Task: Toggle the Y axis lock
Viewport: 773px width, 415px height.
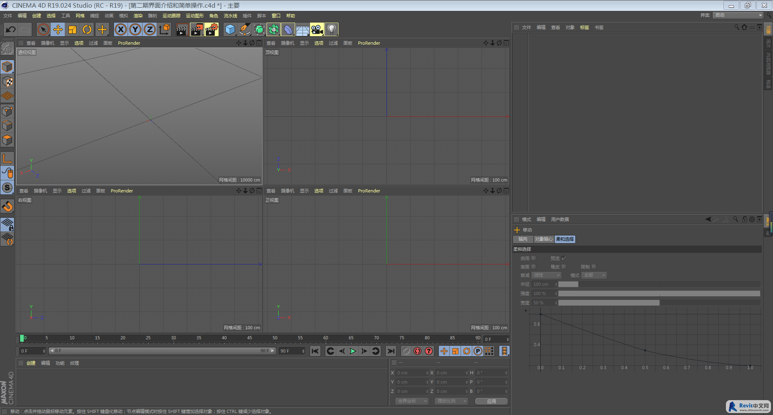Action: (135, 29)
